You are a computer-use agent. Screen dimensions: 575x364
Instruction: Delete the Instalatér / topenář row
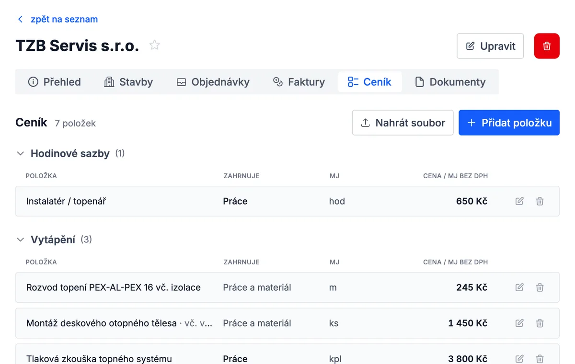coord(540,201)
